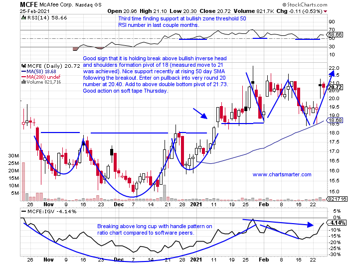349x264 pixels.
Task: Click the 18.68 moving average tag
Action: pyautogui.click(x=335, y=121)
